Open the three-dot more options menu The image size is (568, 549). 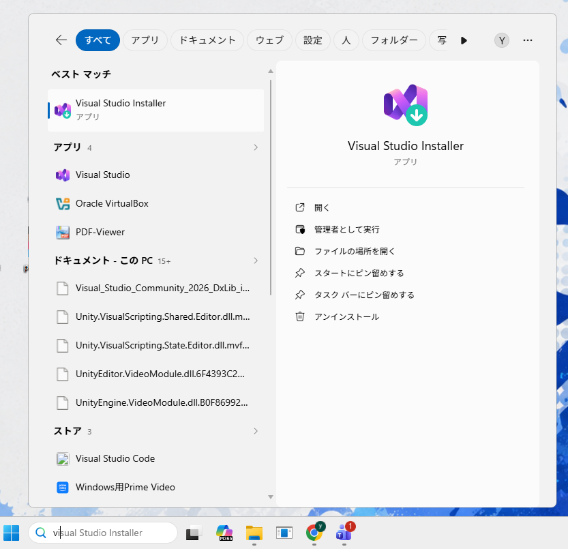[528, 40]
